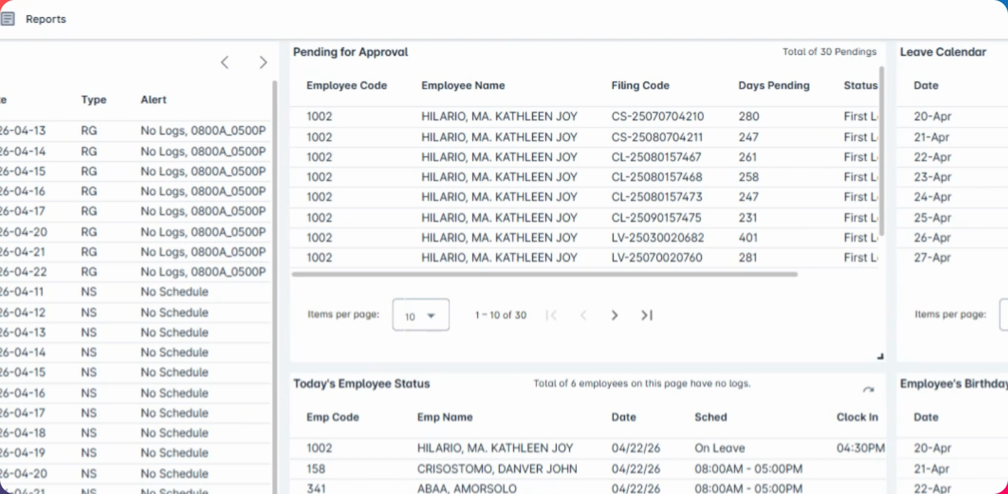Click the 04-18 NS 'No Schedule' alert
This screenshot has width=1008, height=494.
174,433
